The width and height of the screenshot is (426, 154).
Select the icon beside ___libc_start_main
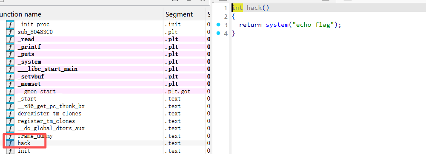tap(10, 69)
